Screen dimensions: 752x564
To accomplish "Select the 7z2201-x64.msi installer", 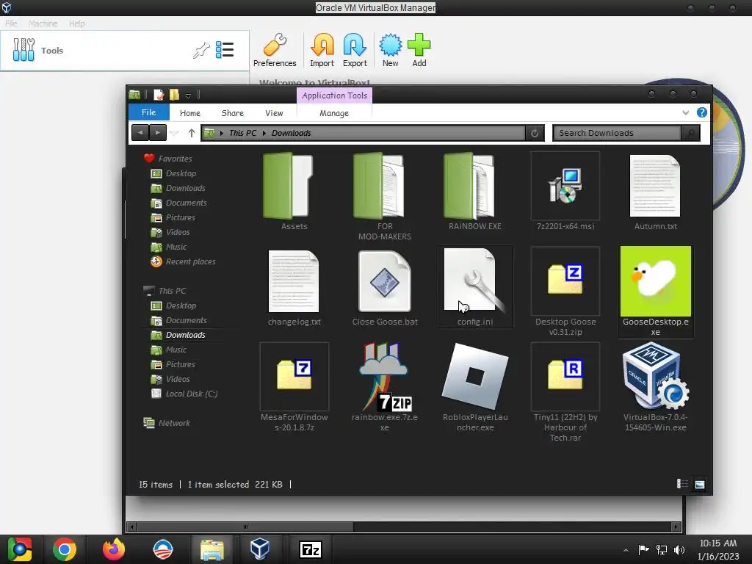I will point(565,192).
